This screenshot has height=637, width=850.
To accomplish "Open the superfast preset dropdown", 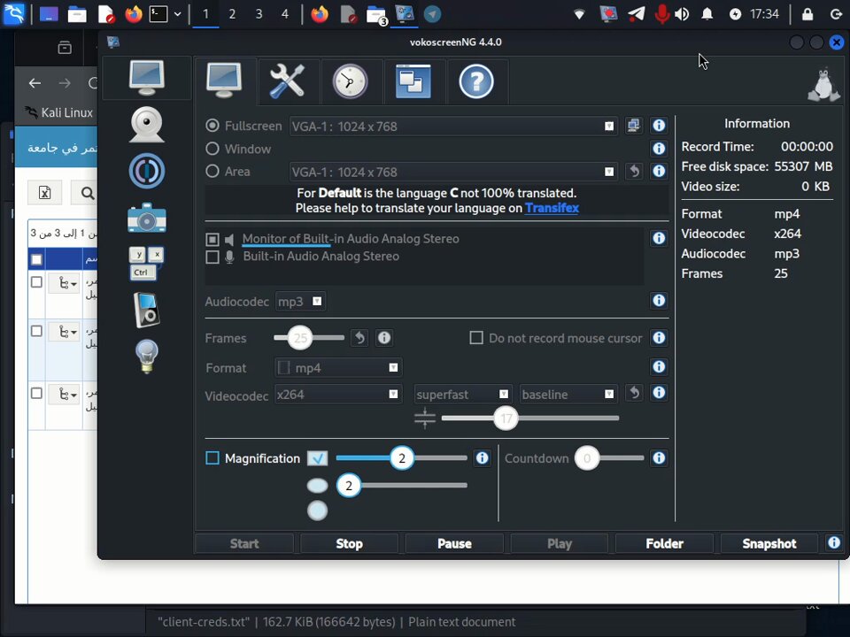I will pyautogui.click(x=463, y=395).
